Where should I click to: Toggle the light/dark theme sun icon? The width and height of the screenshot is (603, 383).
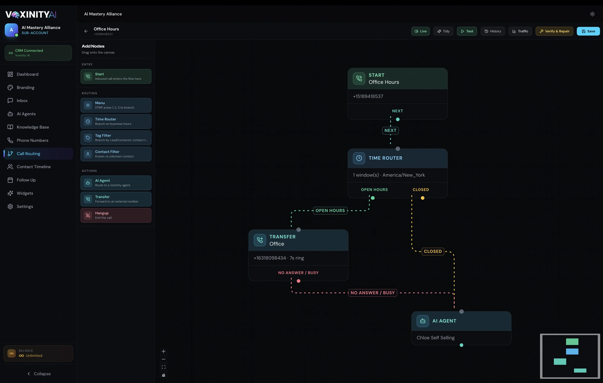point(592,14)
